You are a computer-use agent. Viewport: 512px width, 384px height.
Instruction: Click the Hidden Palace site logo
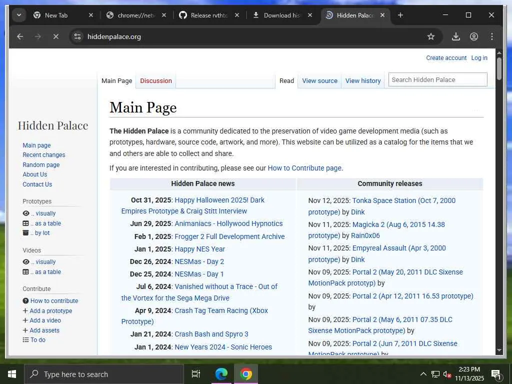tap(53, 125)
